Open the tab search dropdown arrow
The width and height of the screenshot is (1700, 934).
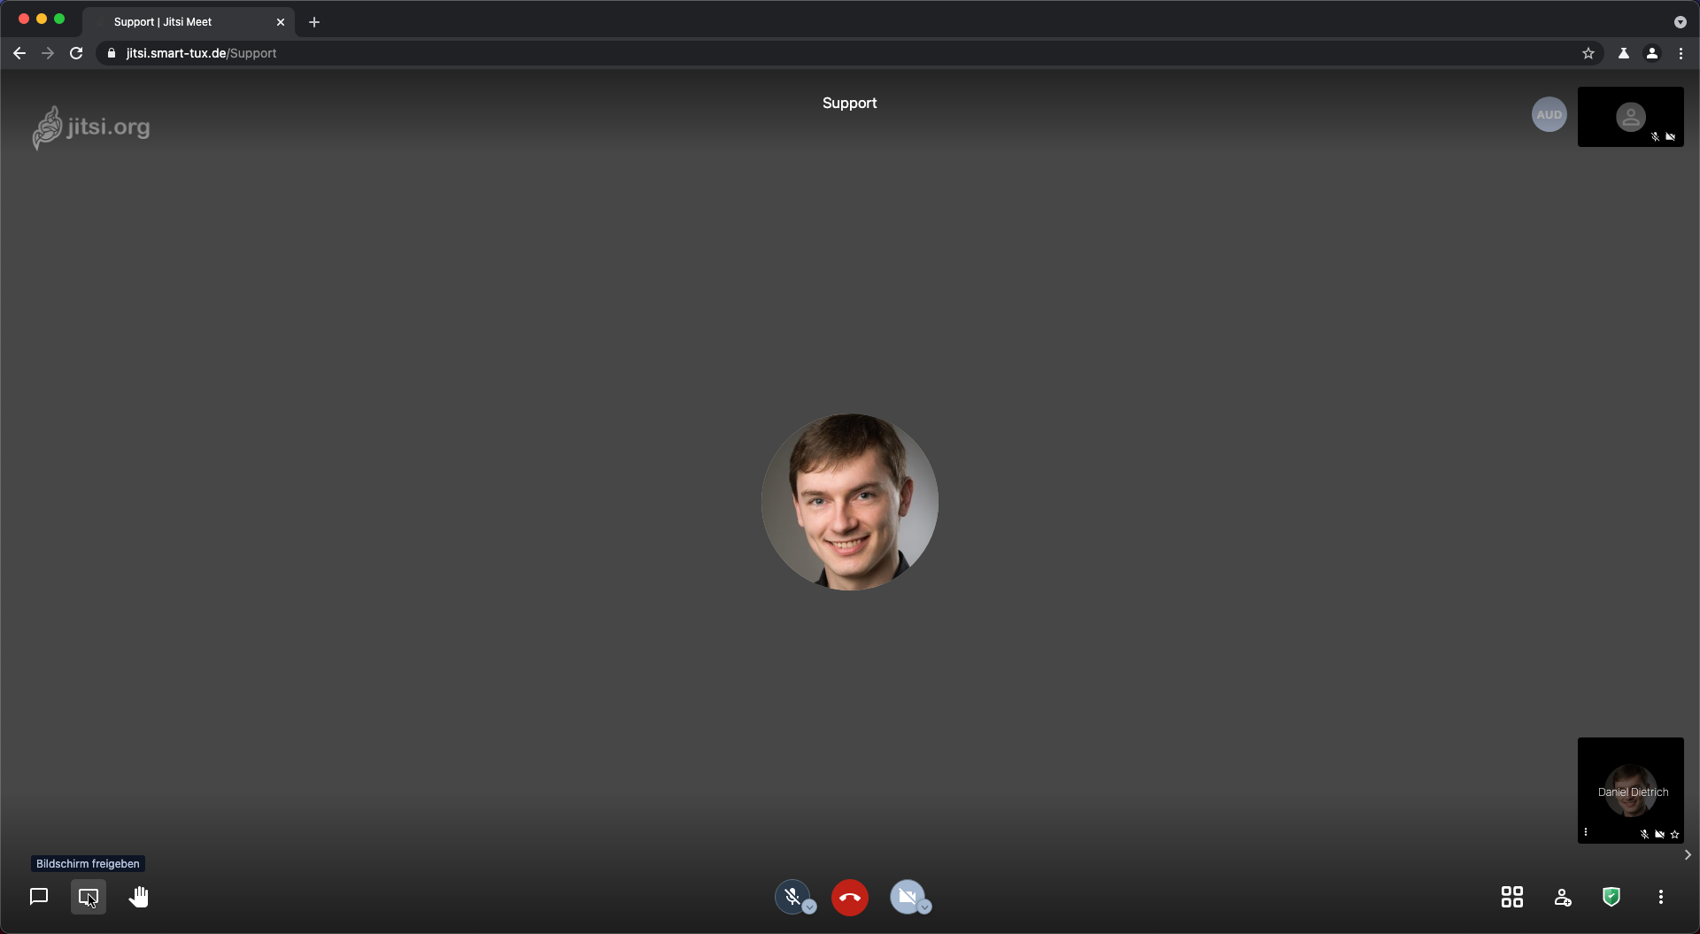pyautogui.click(x=1681, y=22)
